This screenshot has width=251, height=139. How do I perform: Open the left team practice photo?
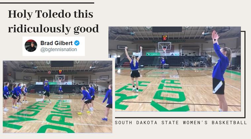click(58, 97)
